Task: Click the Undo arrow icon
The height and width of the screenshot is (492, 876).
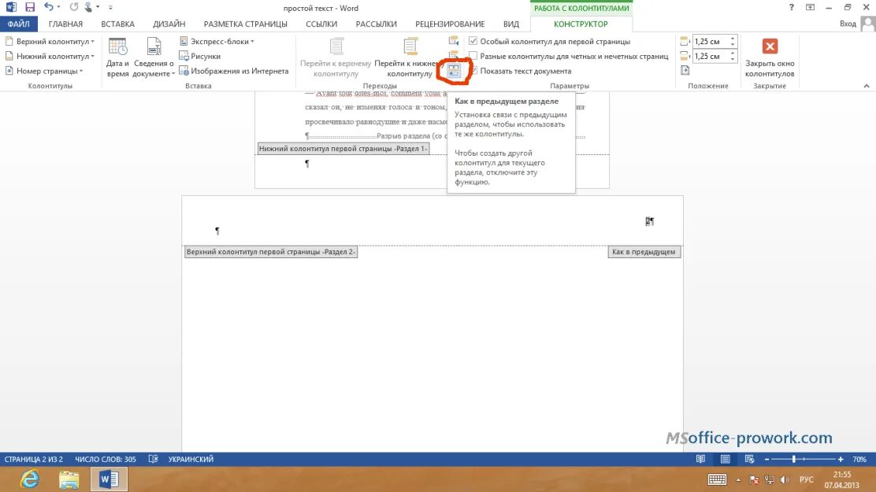Action: coord(49,7)
